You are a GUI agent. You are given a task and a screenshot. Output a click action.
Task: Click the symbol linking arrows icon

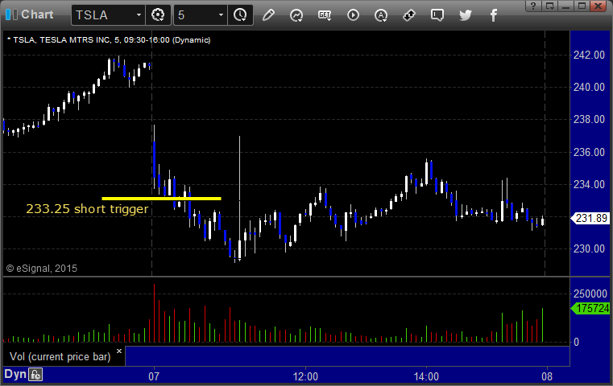coord(409,15)
